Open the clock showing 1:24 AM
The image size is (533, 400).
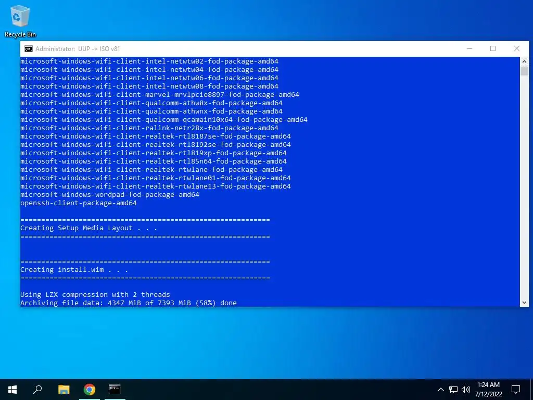[488, 390]
